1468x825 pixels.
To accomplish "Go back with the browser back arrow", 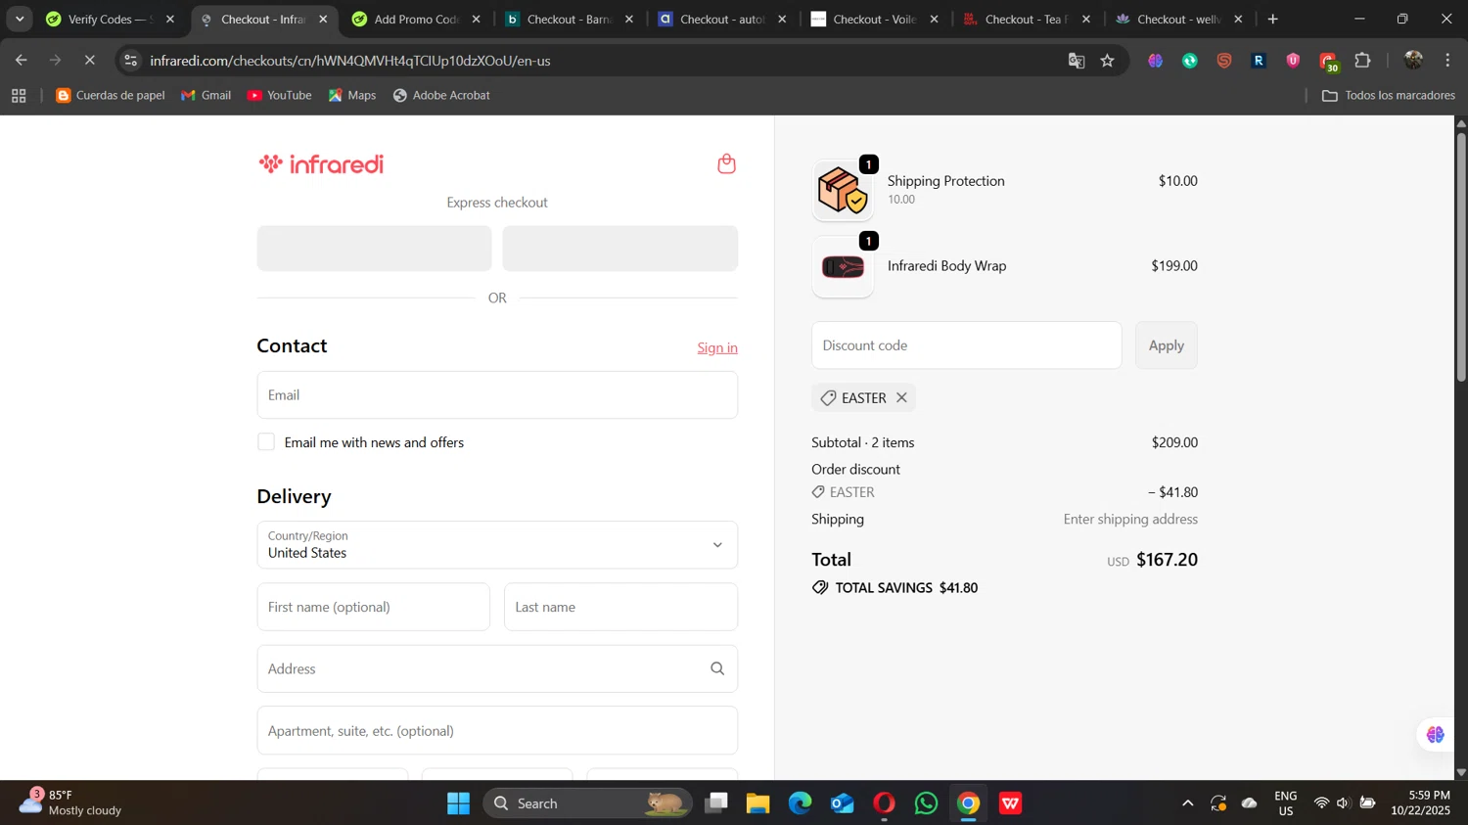I will click(22, 61).
